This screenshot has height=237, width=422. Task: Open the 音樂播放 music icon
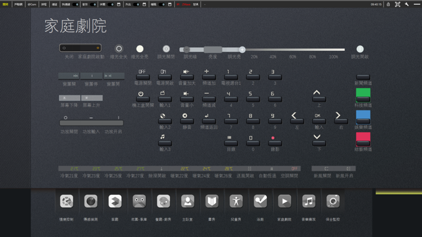[308, 201]
